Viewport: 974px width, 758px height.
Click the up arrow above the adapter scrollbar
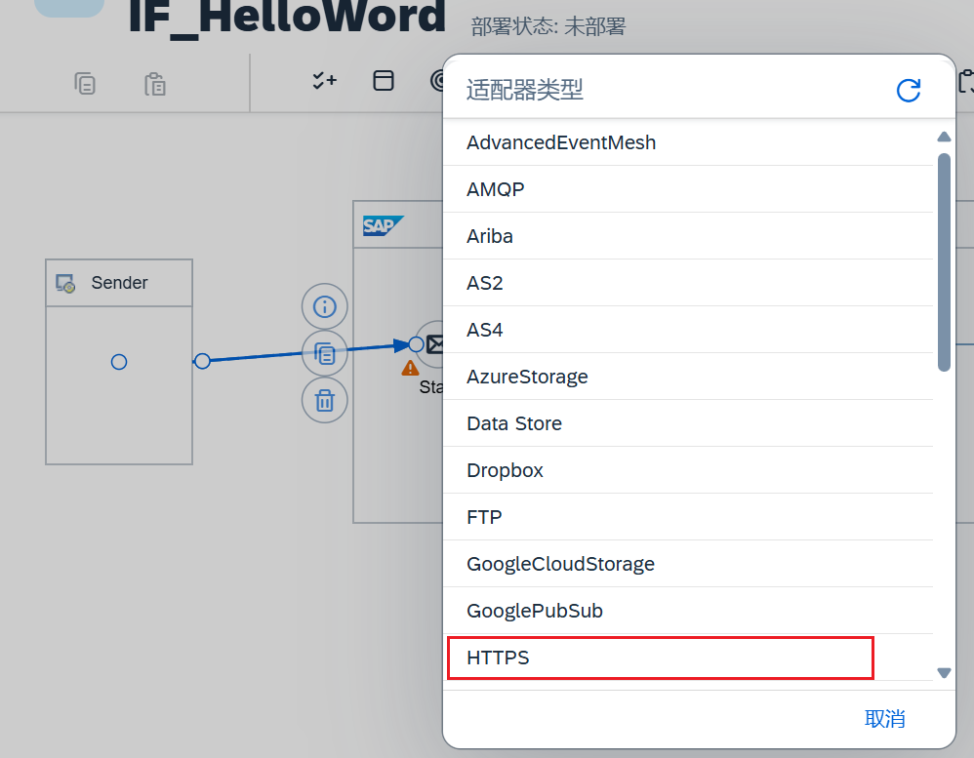click(943, 137)
